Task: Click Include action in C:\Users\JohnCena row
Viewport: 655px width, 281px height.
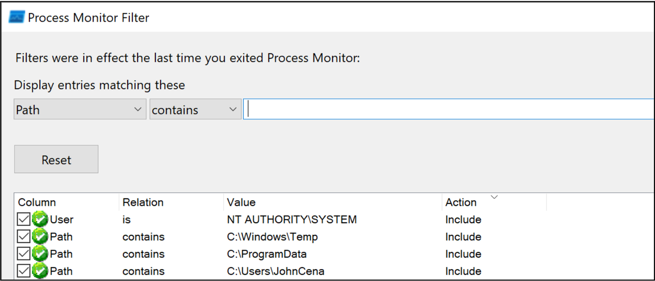Action: pos(463,271)
